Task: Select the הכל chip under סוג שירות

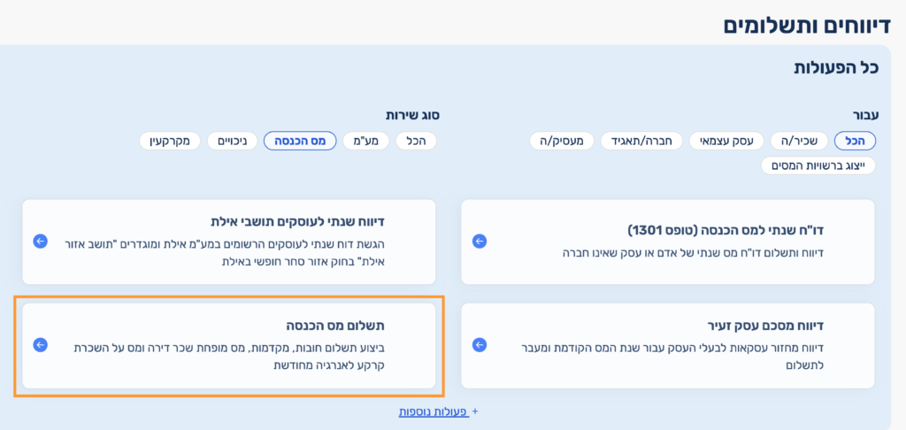Action: coord(417,141)
